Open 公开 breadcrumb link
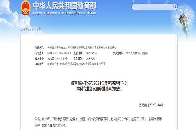This screenshot has width=196, height=130. point(38,30)
